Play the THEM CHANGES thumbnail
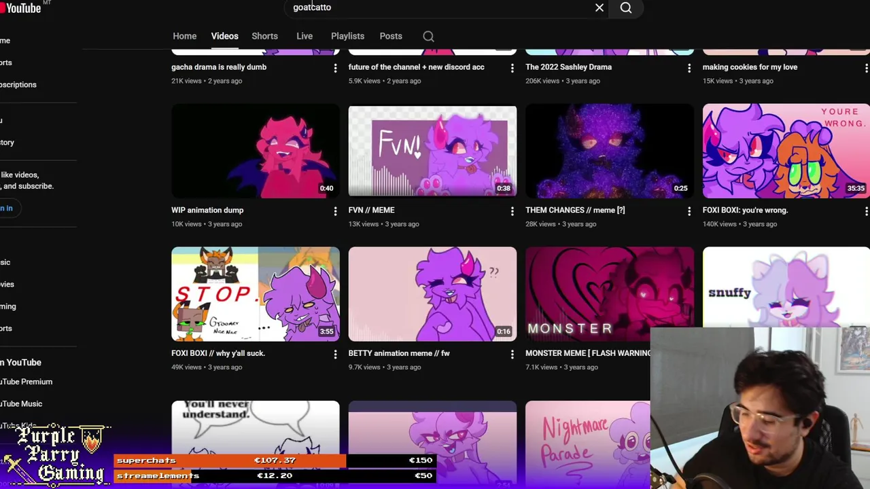The width and height of the screenshot is (870, 489). click(610, 151)
